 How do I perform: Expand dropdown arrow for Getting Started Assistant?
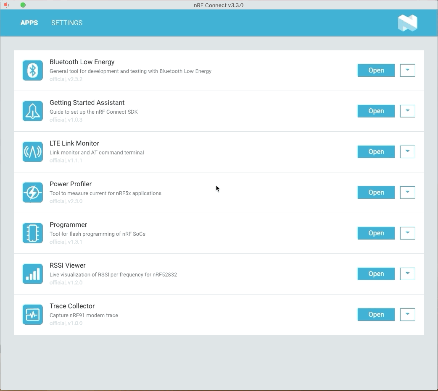click(x=408, y=111)
